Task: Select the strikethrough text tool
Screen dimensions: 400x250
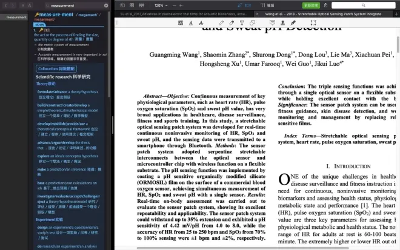Action: [x=201, y=23]
